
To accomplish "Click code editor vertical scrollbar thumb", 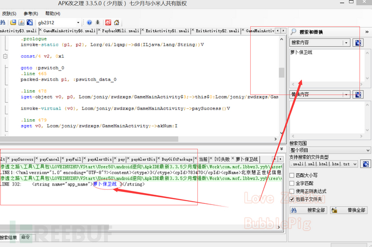I will pyautogui.click(x=281, y=73).
